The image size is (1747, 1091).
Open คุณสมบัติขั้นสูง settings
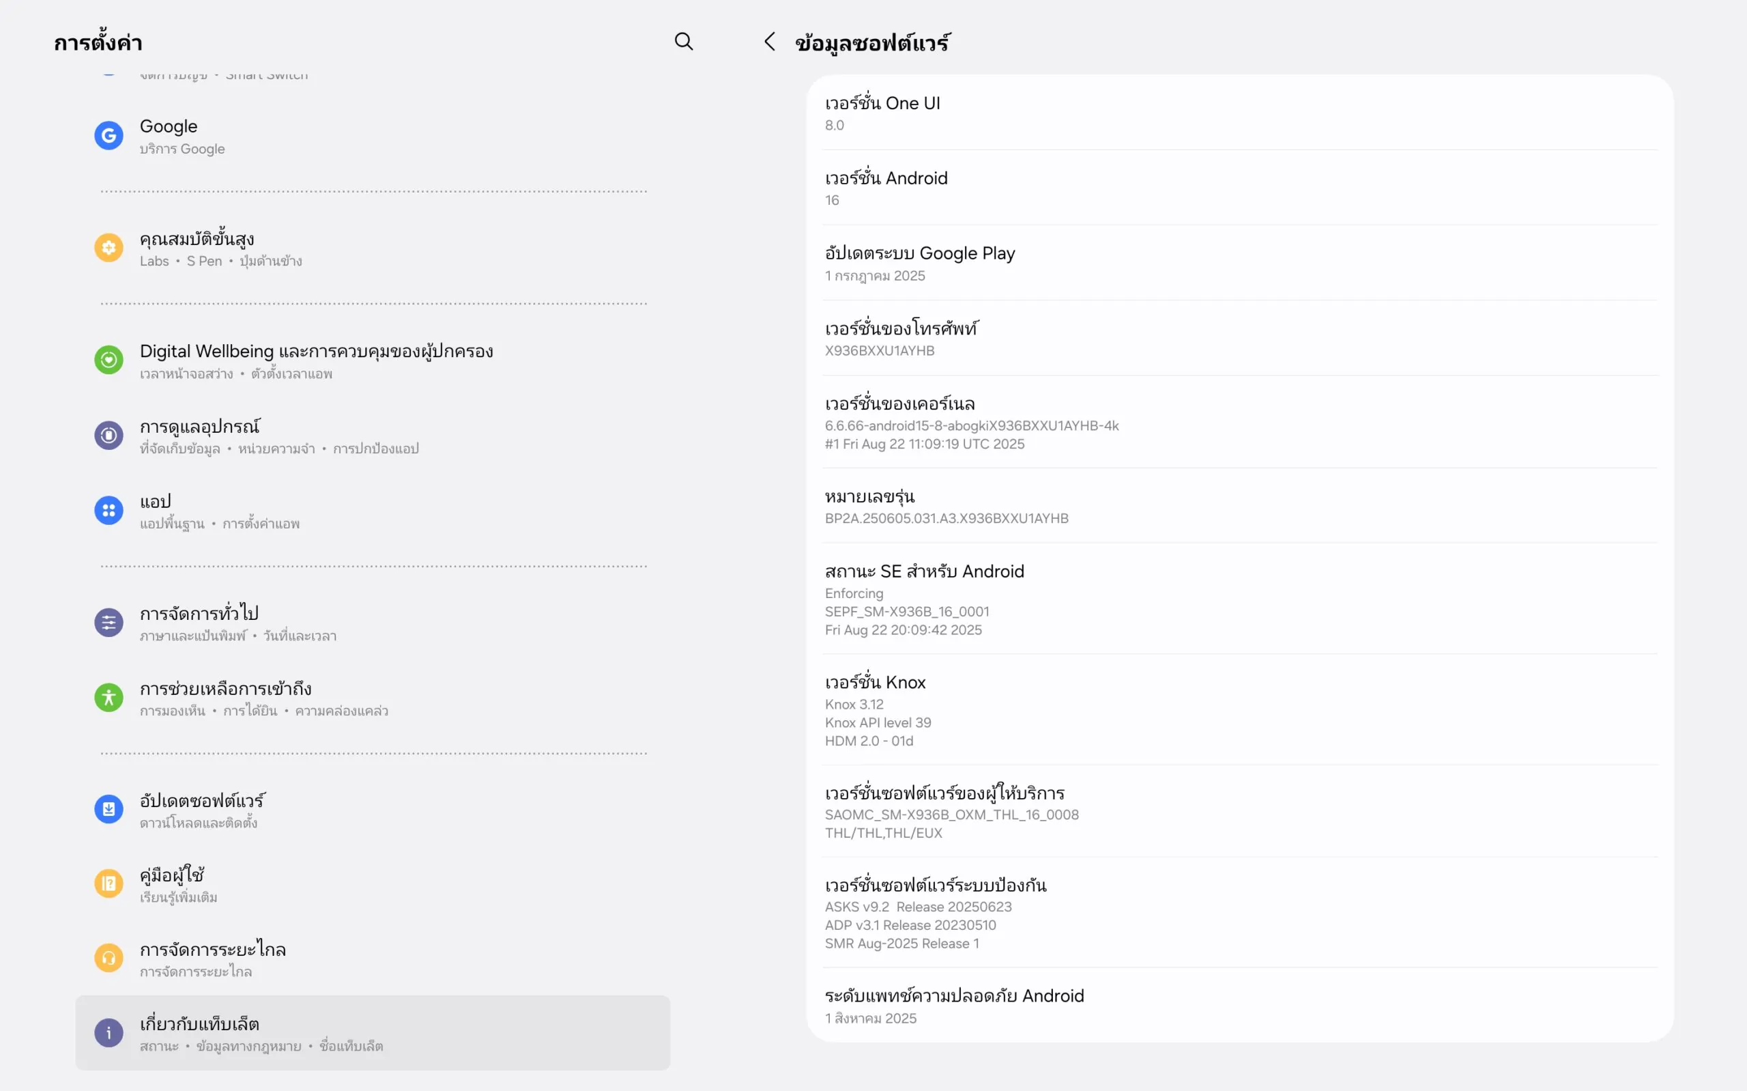pos(373,249)
